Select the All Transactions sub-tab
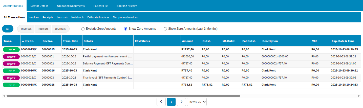Viewport: 363px width, 108px height. coord(14,17)
